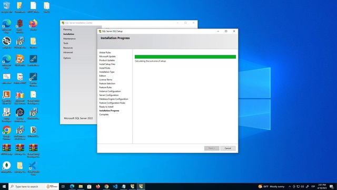Select the orange L desktop shortcut
This screenshot has width=337, height=190.
(7, 97)
